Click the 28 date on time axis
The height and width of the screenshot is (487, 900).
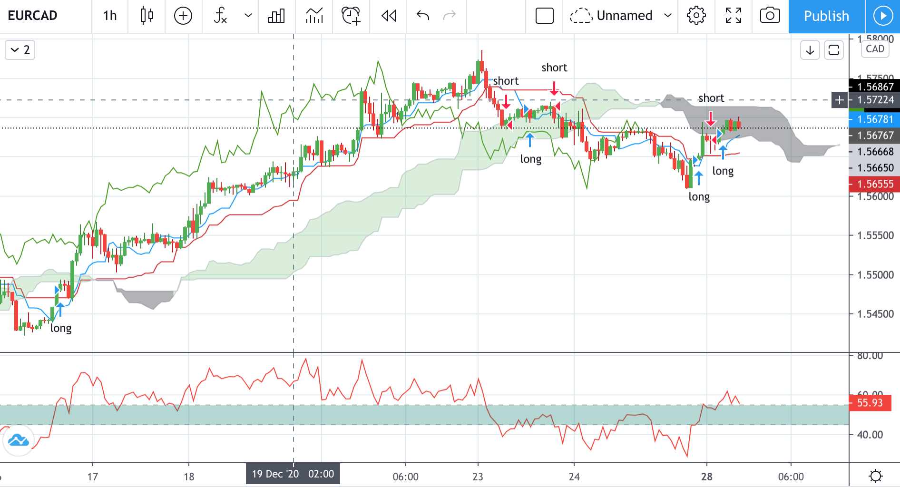tap(707, 477)
